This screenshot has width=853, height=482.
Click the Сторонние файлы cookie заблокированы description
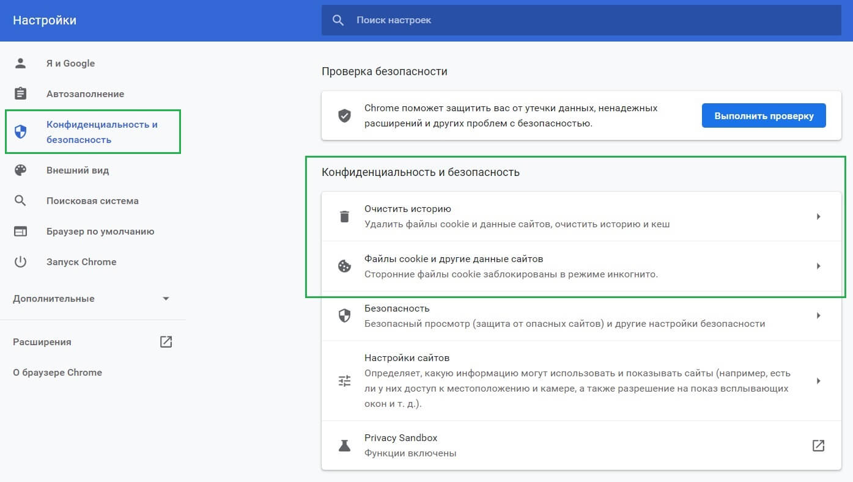click(511, 274)
